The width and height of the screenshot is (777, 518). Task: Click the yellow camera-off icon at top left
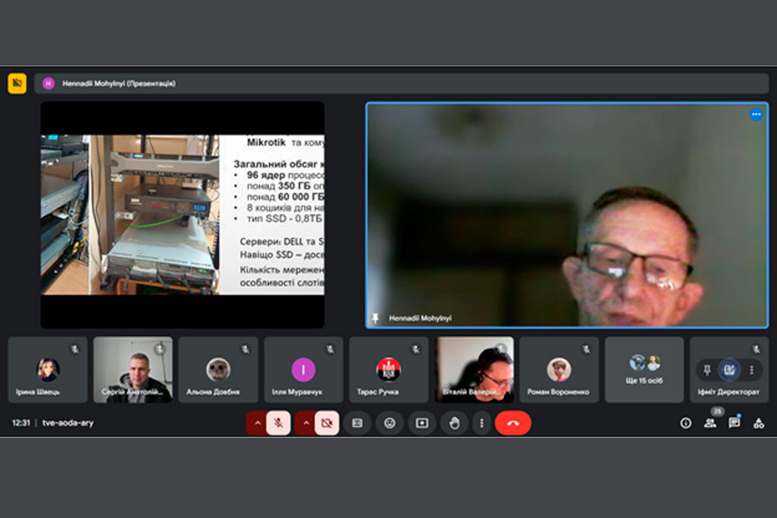(x=17, y=83)
